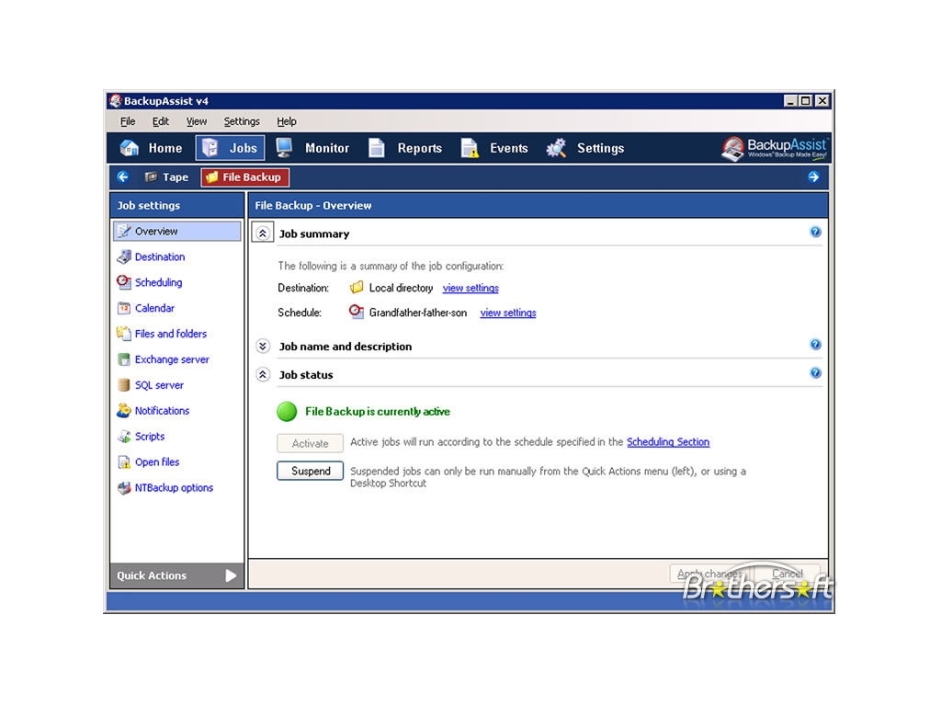941x706 pixels.
Task: Click view settings link for Destination
Action: tap(470, 288)
